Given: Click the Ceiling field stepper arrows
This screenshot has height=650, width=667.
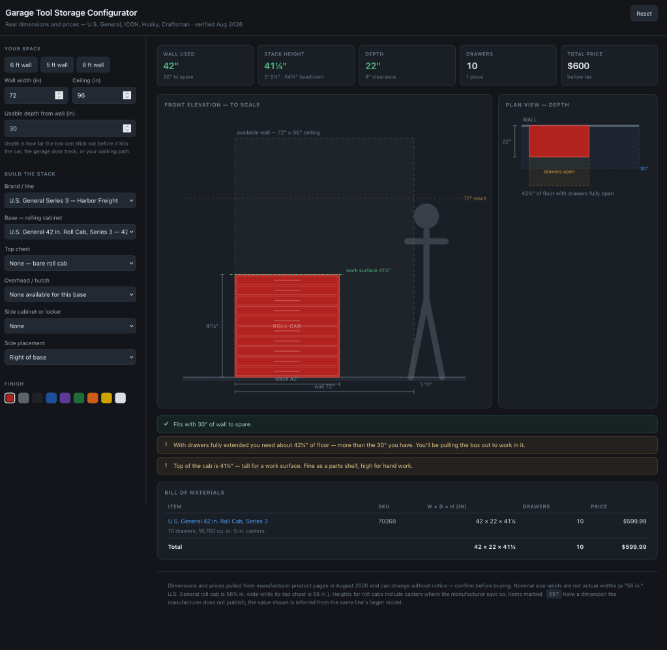Looking at the screenshot, I should [x=126, y=95].
